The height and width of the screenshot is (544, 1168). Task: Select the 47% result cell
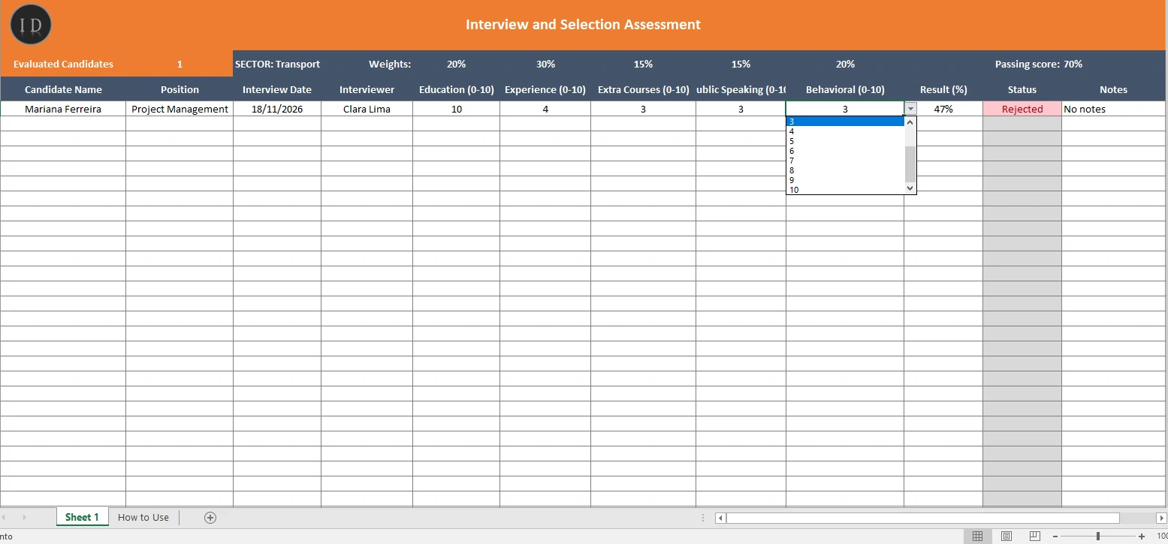coord(943,109)
